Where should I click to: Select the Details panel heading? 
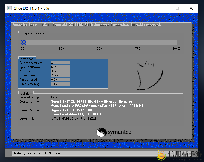point(25,93)
